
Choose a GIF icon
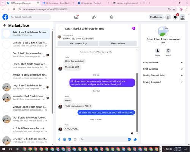[x=75, y=139]
